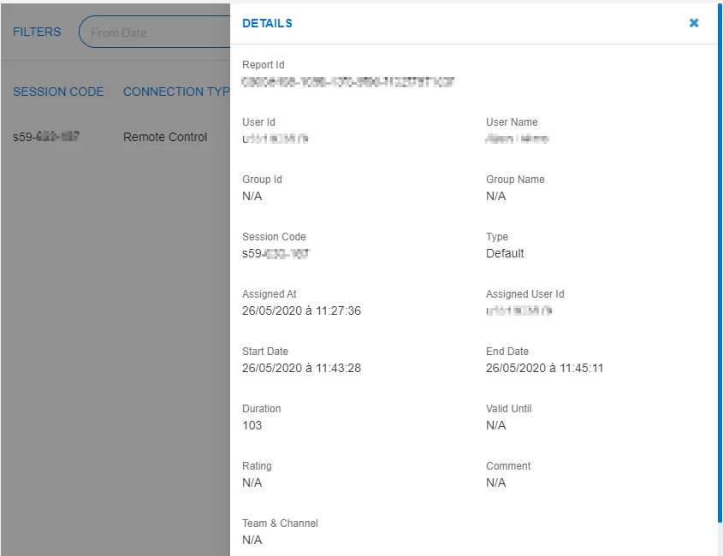Click the From Date filter field
This screenshot has width=723, height=556.
pos(154,33)
